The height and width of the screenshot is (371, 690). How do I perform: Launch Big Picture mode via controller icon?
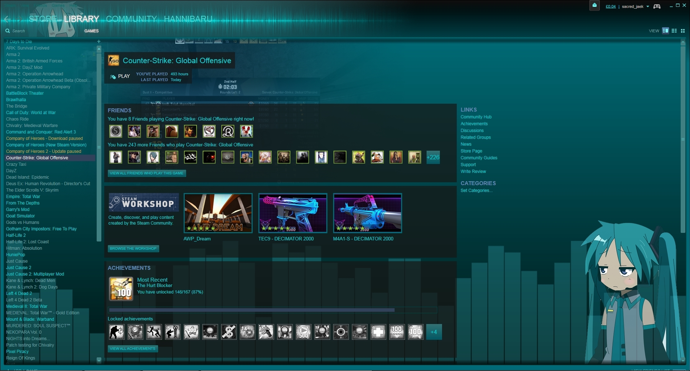[657, 6]
